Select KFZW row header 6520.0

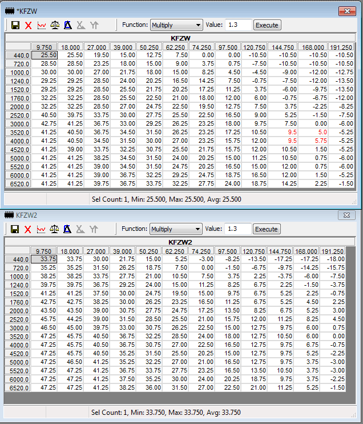pyautogui.click(x=18, y=184)
